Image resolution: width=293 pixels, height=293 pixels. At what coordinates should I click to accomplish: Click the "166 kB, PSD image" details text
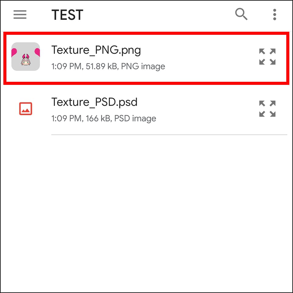click(121, 118)
